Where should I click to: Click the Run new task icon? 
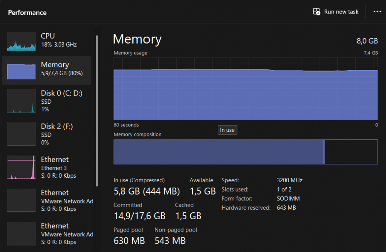317,12
